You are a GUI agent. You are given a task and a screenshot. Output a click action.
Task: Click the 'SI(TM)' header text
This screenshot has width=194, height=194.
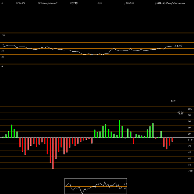[x=74, y=3]
